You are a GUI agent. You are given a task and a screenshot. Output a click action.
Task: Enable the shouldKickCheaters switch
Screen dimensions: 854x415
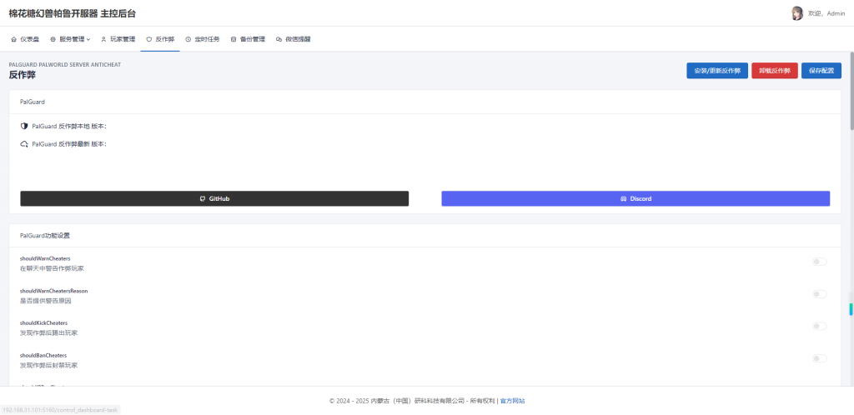pos(819,326)
